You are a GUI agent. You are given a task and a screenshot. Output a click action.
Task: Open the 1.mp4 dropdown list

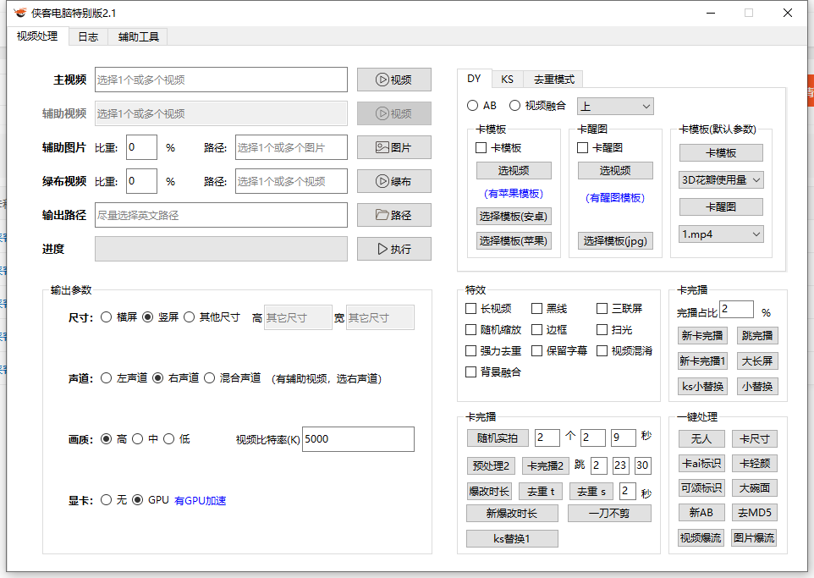(x=722, y=234)
